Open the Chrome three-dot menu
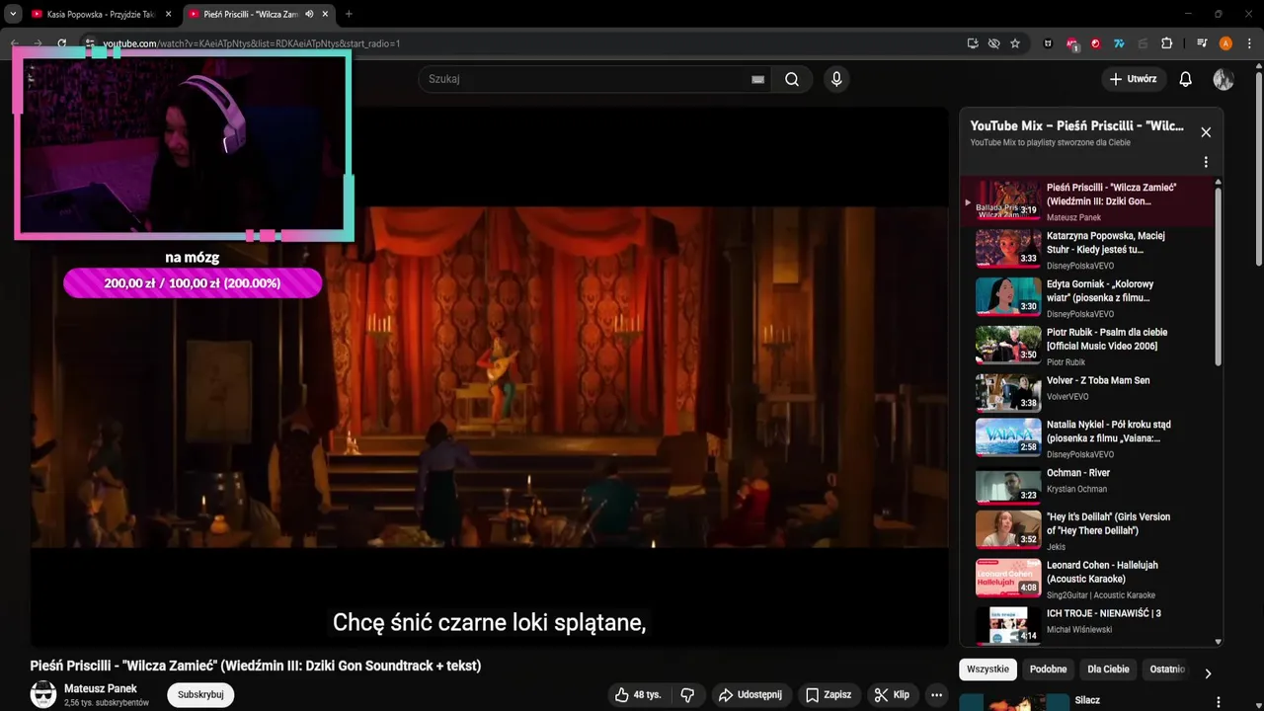 click(x=1249, y=43)
